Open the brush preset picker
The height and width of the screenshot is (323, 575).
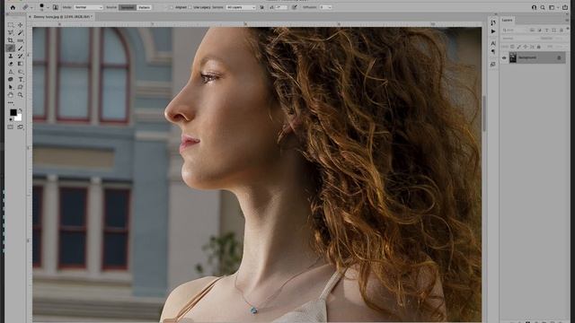click(43, 7)
